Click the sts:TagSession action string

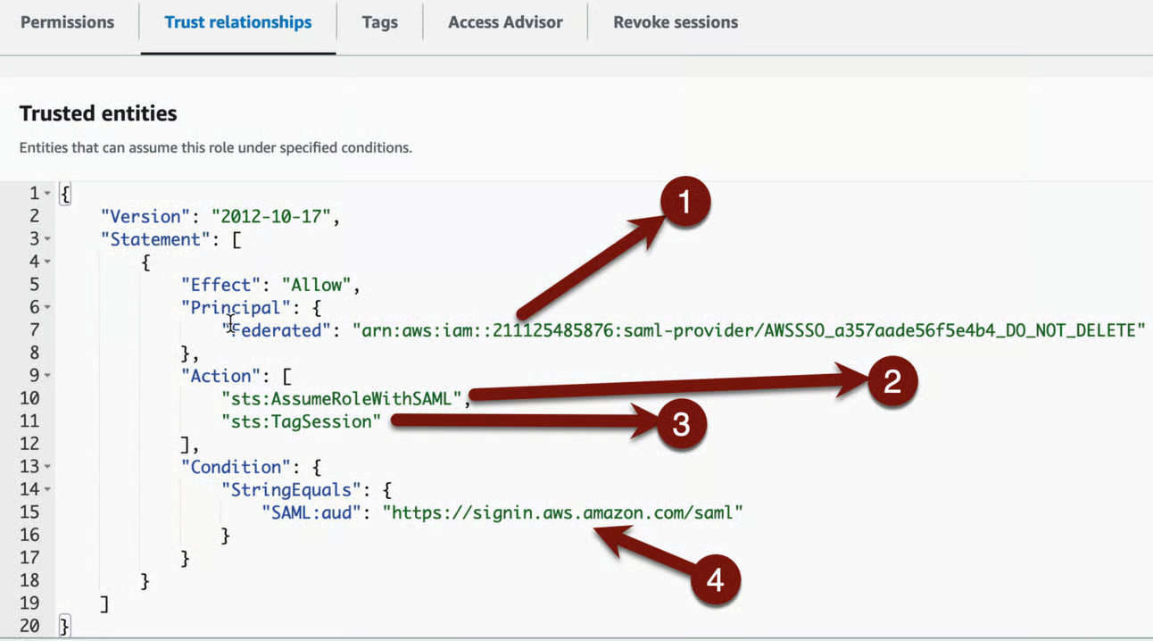pyautogui.click(x=302, y=421)
